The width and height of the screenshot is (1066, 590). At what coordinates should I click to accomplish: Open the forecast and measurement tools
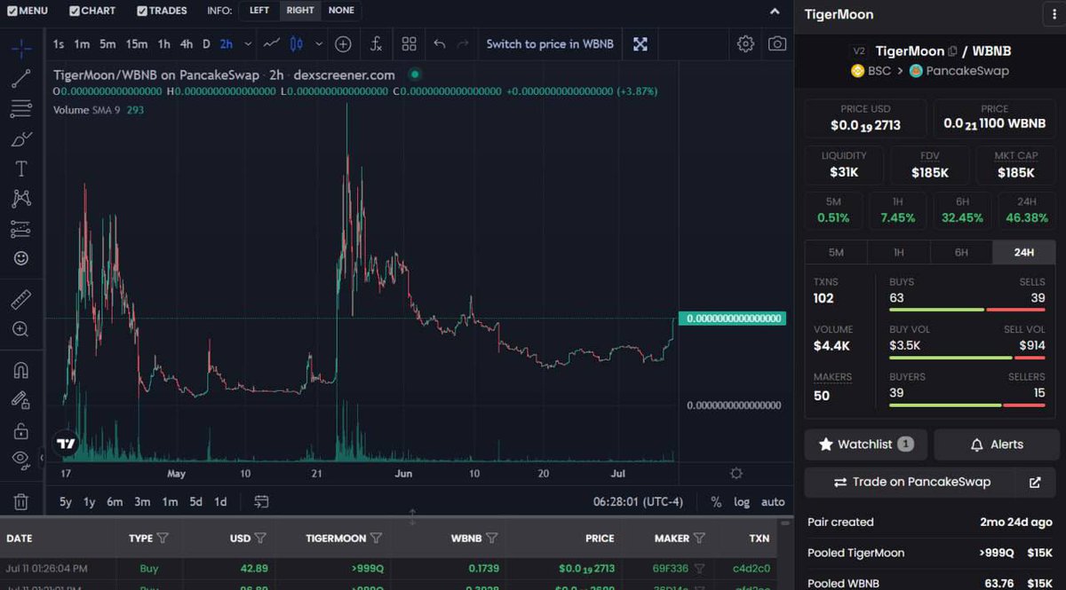(21, 229)
